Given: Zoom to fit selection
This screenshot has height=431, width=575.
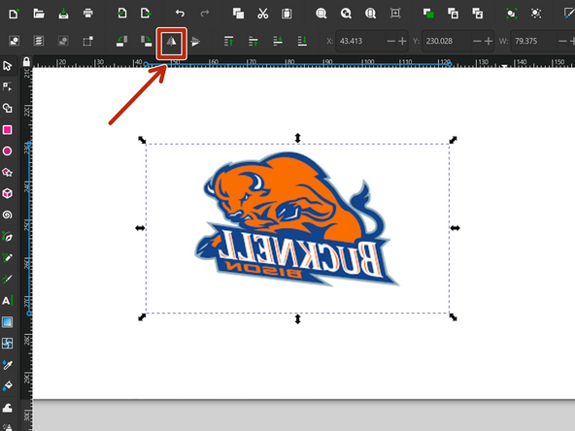Looking at the screenshot, I should coord(321,14).
